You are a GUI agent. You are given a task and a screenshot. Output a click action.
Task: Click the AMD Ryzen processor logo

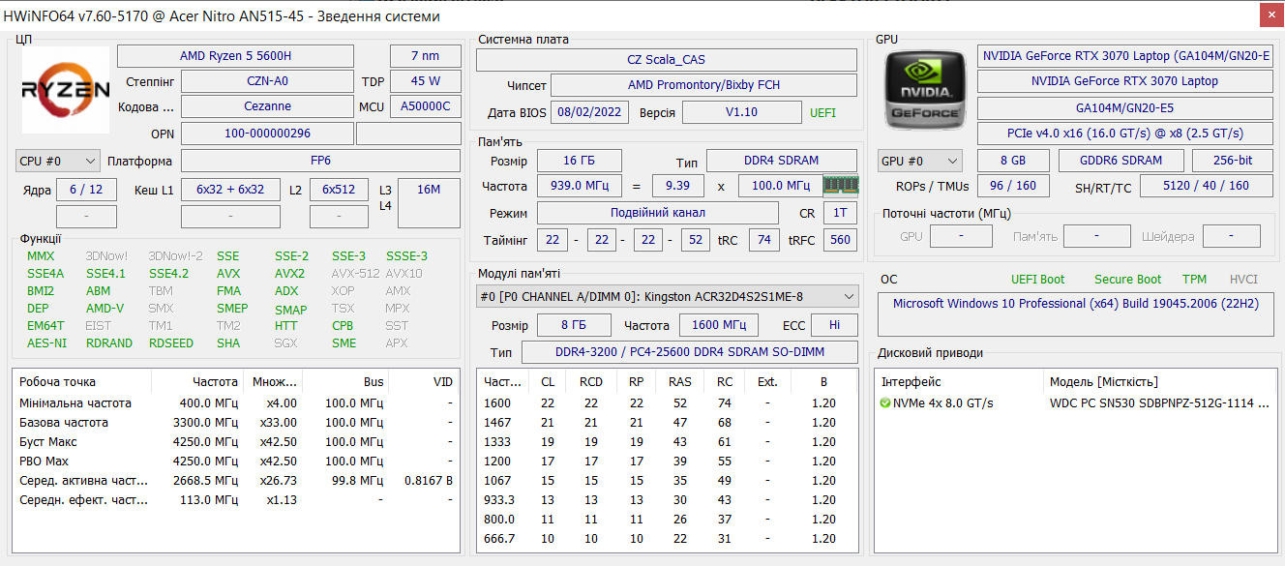tap(66, 91)
